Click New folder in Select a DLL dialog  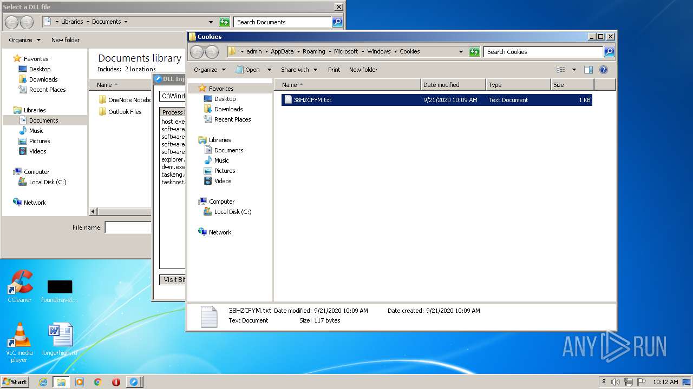66,40
